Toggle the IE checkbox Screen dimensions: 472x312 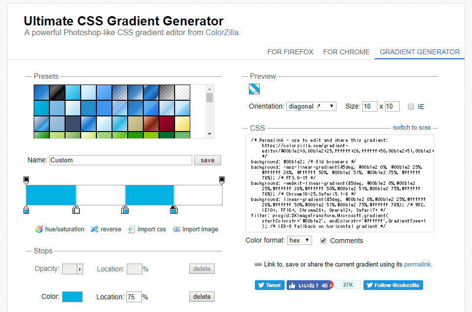click(411, 107)
